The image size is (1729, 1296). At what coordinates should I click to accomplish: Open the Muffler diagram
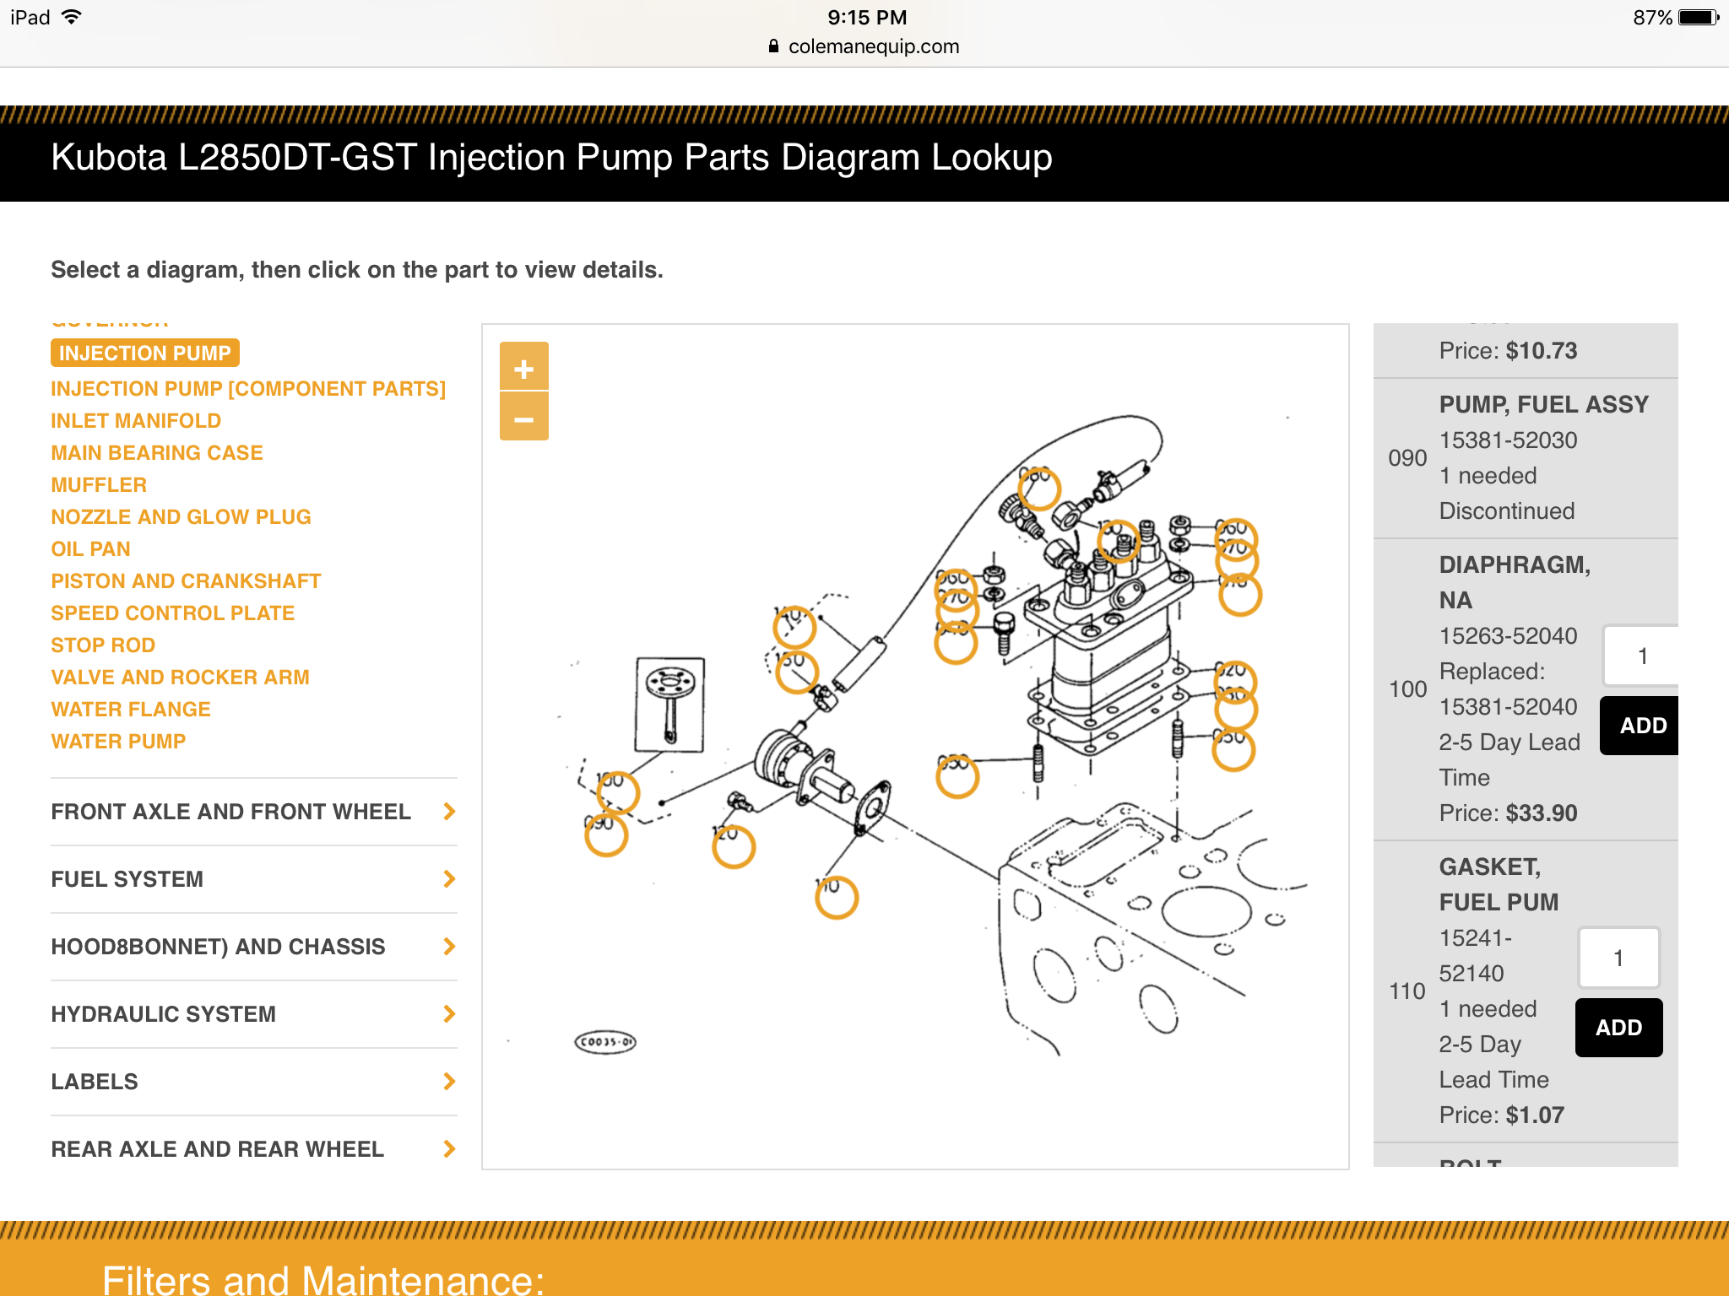coord(99,485)
